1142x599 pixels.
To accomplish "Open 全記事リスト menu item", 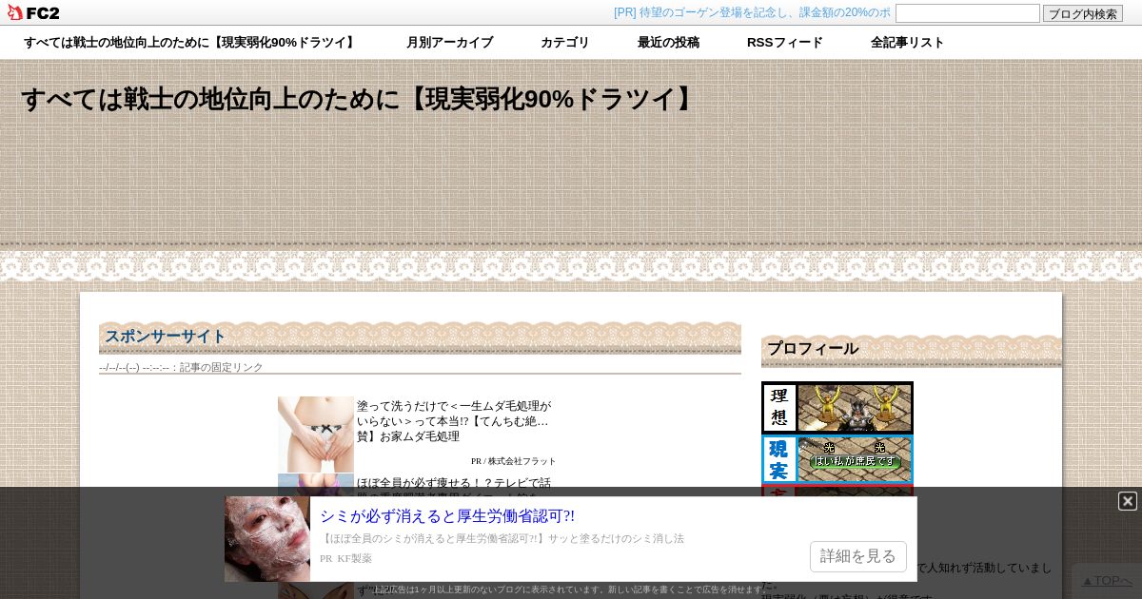I will [x=908, y=43].
